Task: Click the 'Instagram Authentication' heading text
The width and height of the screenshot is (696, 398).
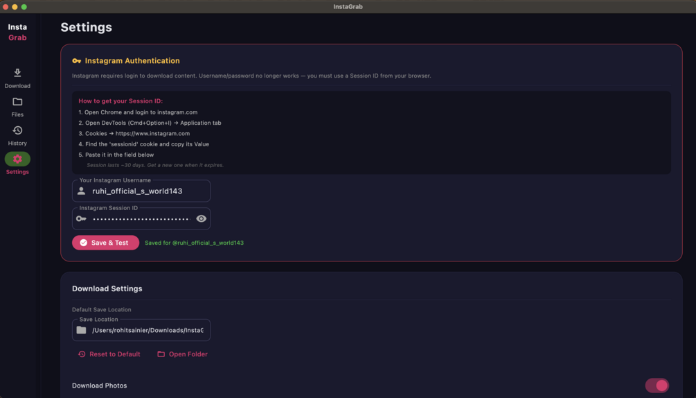Action: coord(132,61)
